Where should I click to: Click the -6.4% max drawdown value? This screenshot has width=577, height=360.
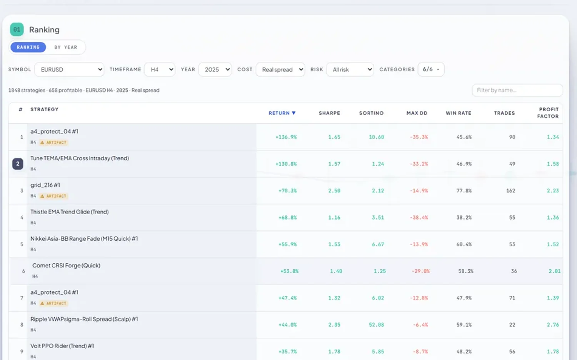coord(420,325)
